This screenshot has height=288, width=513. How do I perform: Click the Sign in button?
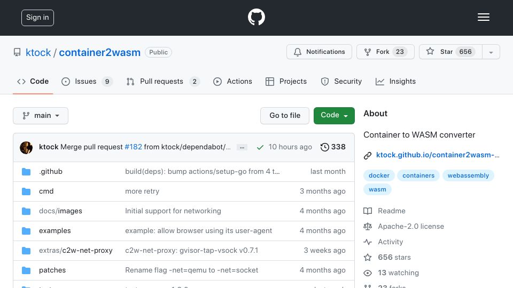pos(37,18)
